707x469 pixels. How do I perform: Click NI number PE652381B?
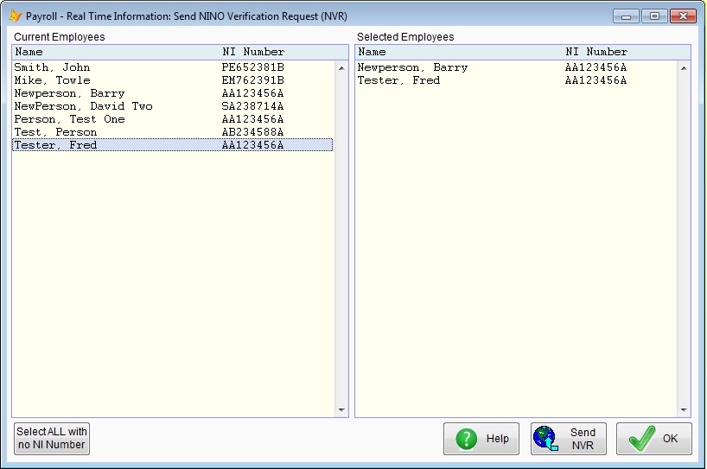253,67
